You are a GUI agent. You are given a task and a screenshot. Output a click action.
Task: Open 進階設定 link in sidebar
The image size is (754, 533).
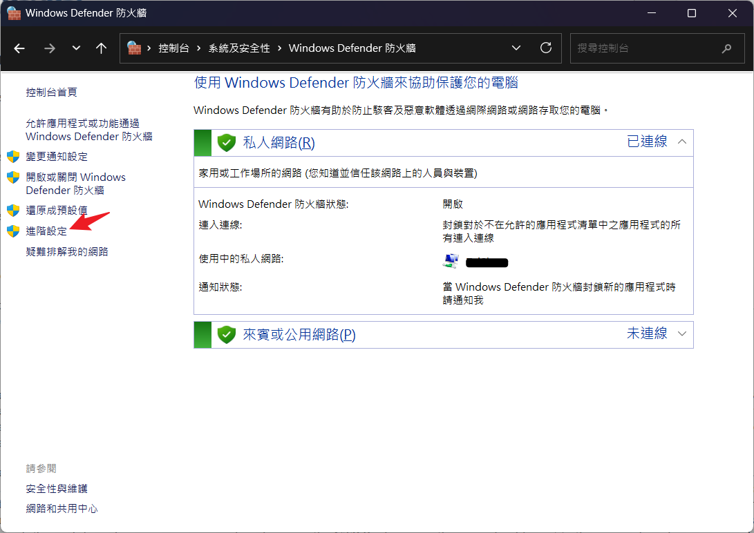pyautogui.click(x=46, y=231)
